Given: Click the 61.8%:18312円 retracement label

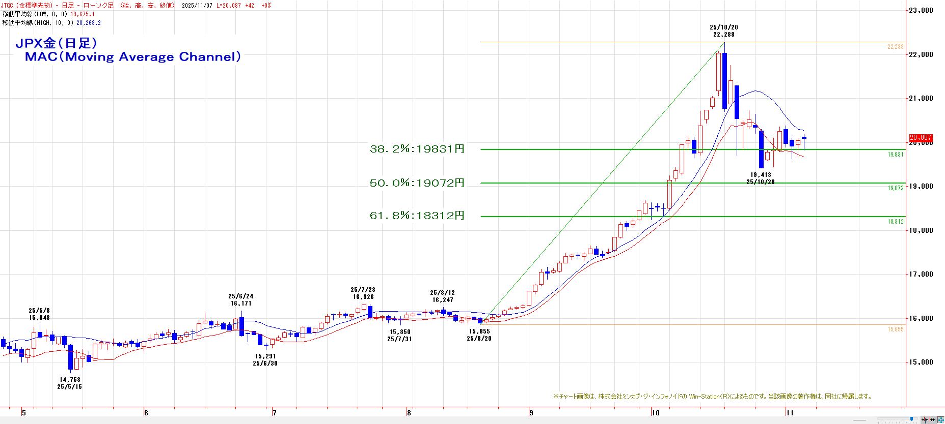Looking at the screenshot, I should 417,216.
